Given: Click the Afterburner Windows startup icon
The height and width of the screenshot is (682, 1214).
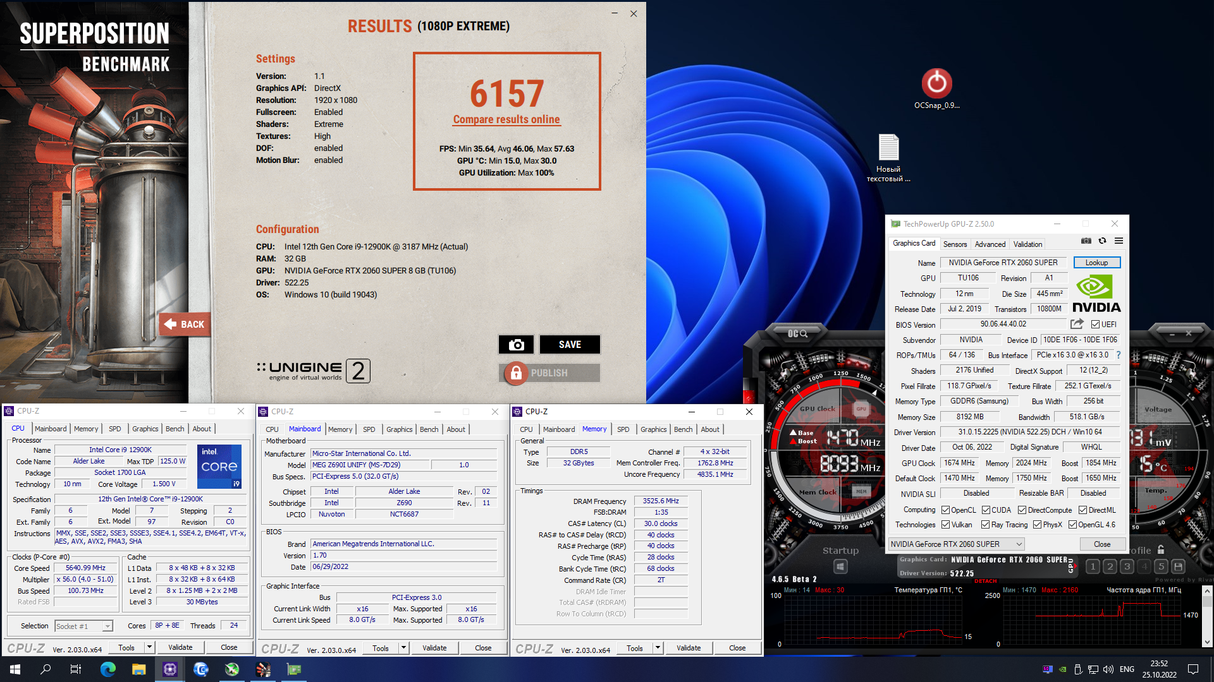Looking at the screenshot, I should (x=840, y=566).
